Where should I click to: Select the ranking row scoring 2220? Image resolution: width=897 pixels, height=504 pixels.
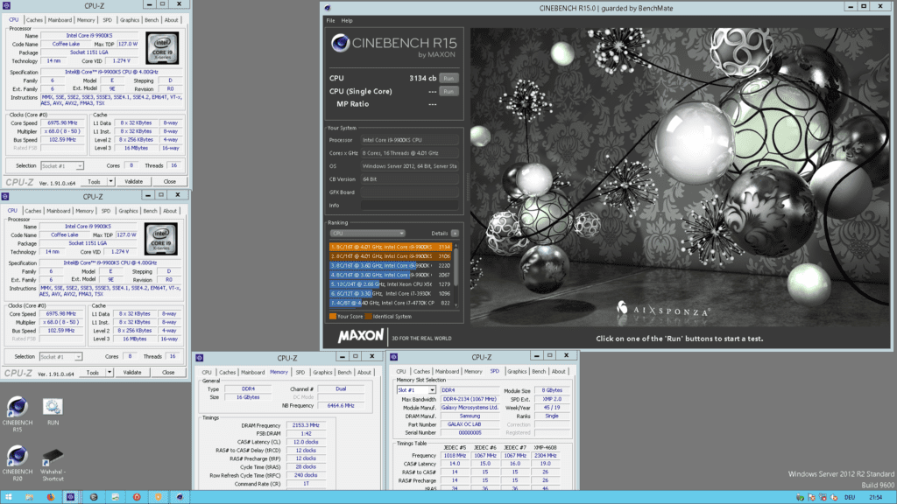click(391, 266)
